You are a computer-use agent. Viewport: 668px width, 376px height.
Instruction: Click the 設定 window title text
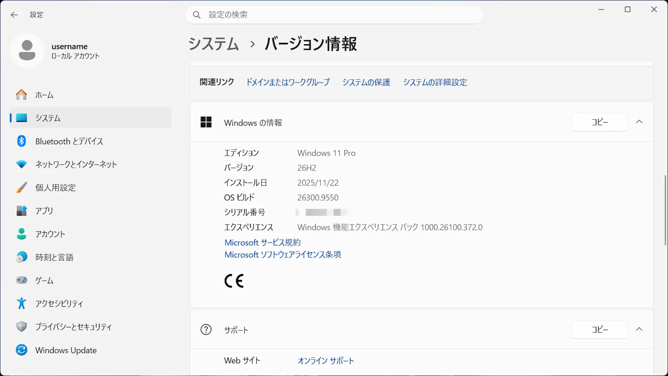coord(37,15)
